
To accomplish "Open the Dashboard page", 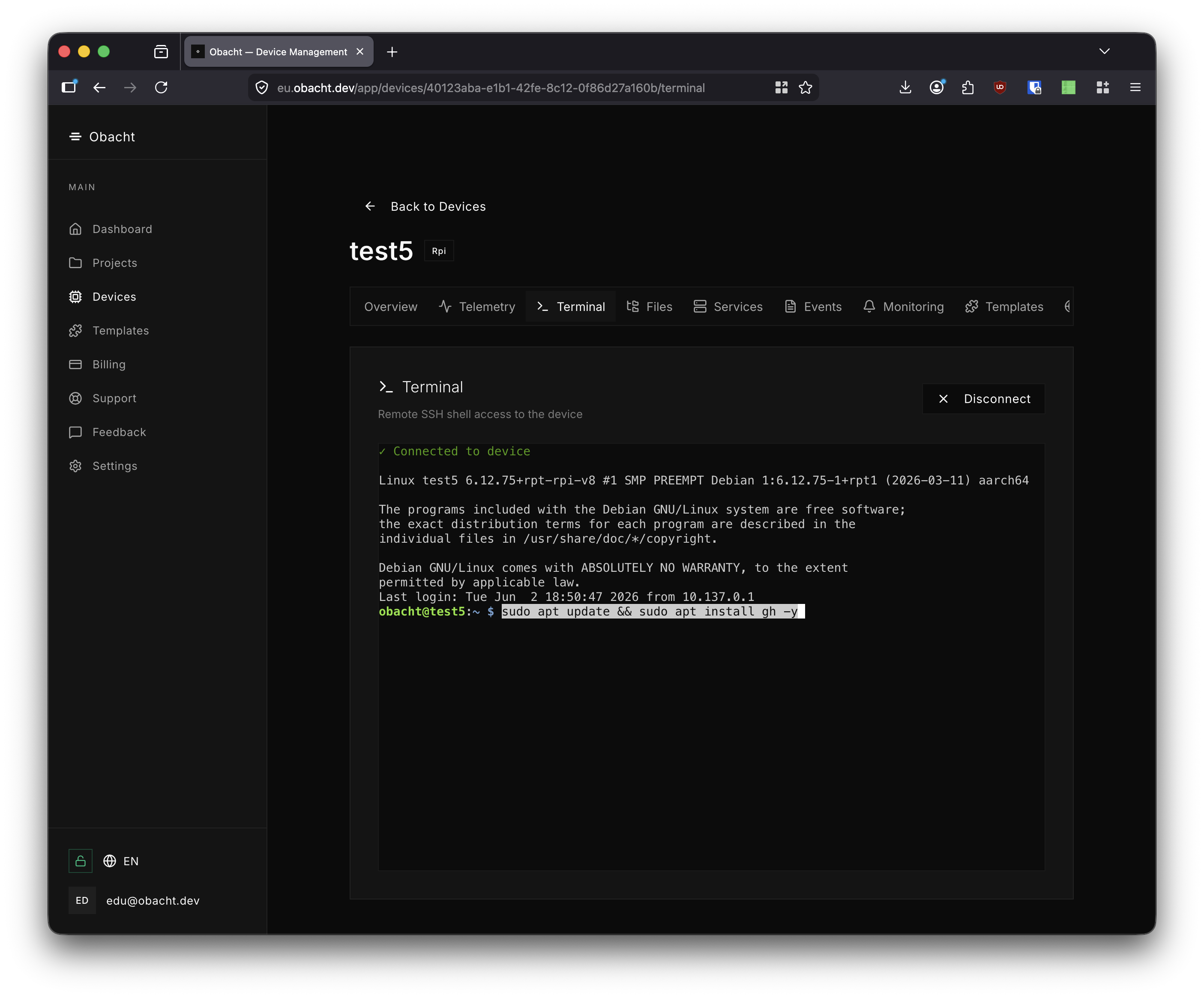I will click(x=111, y=229).
